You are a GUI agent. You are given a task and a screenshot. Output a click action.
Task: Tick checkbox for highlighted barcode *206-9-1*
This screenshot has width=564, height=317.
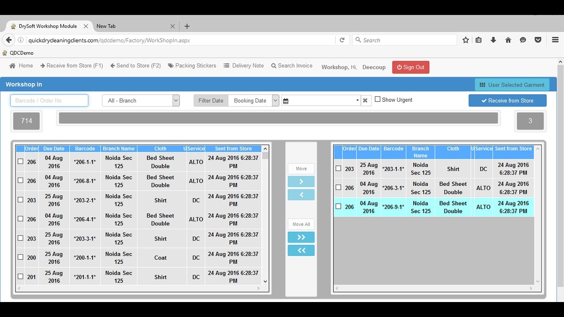(x=338, y=206)
